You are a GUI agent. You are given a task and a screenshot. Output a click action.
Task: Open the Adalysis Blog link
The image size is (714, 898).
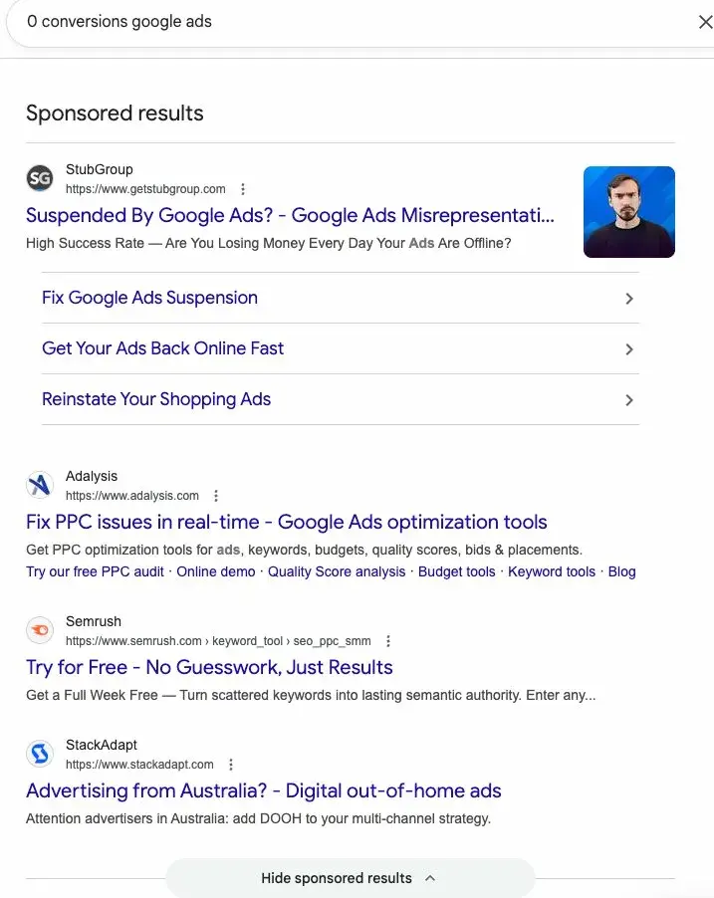tap(621, 571)
